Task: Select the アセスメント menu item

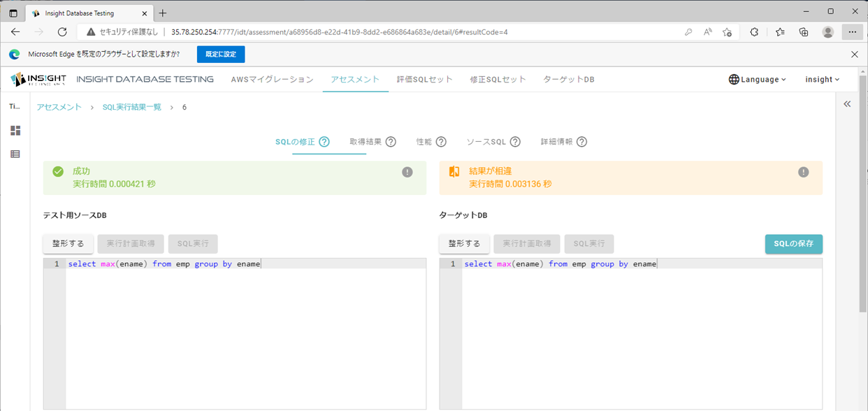Action: (x=356, y=80)
